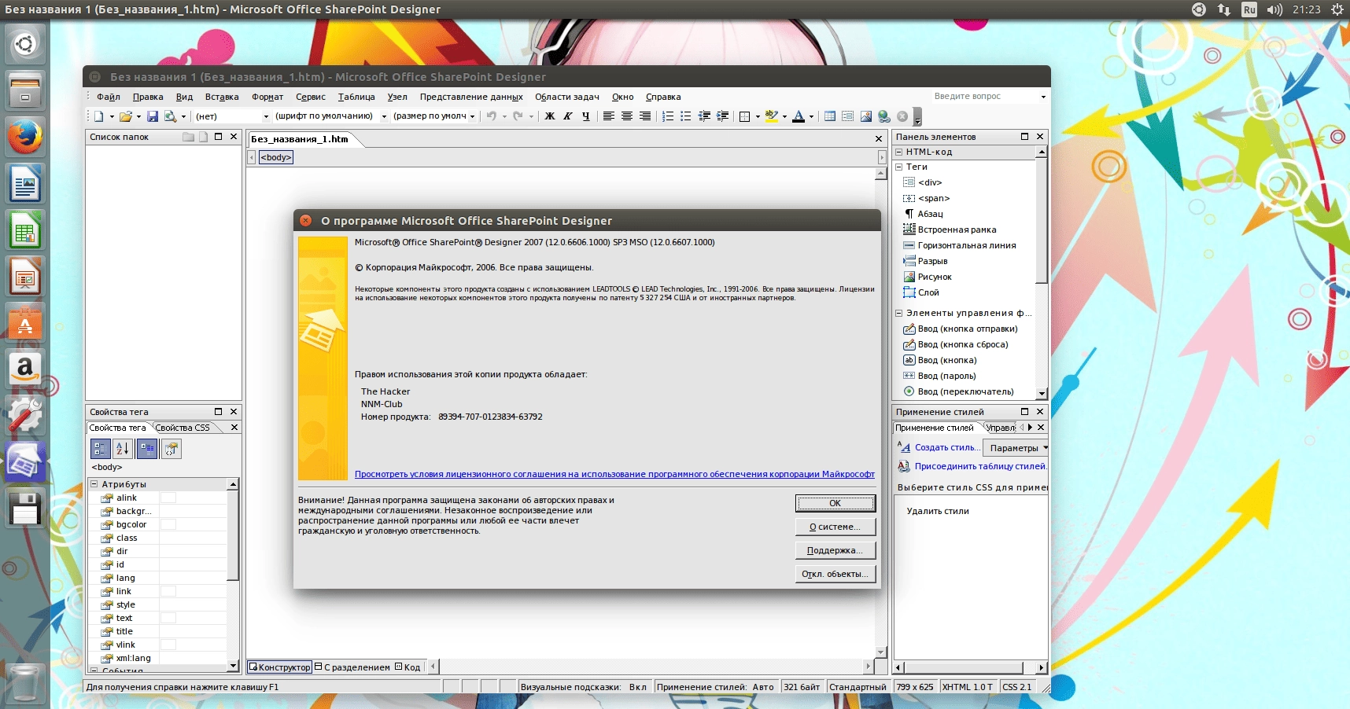Apply numbered list formatting
1350x709 pixels.
[668, 116]
